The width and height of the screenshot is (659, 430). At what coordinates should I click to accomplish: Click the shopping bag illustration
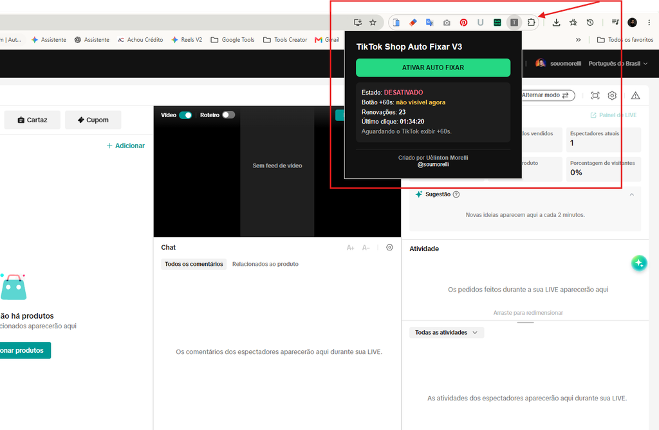[x=13, y=287]
